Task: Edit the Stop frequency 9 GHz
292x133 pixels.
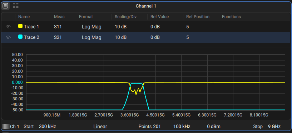Action: pyautogui.click(x=274, y=127)
